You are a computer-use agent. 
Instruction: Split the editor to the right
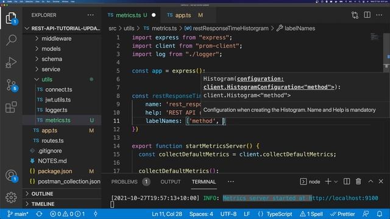[x=367, y=15]
